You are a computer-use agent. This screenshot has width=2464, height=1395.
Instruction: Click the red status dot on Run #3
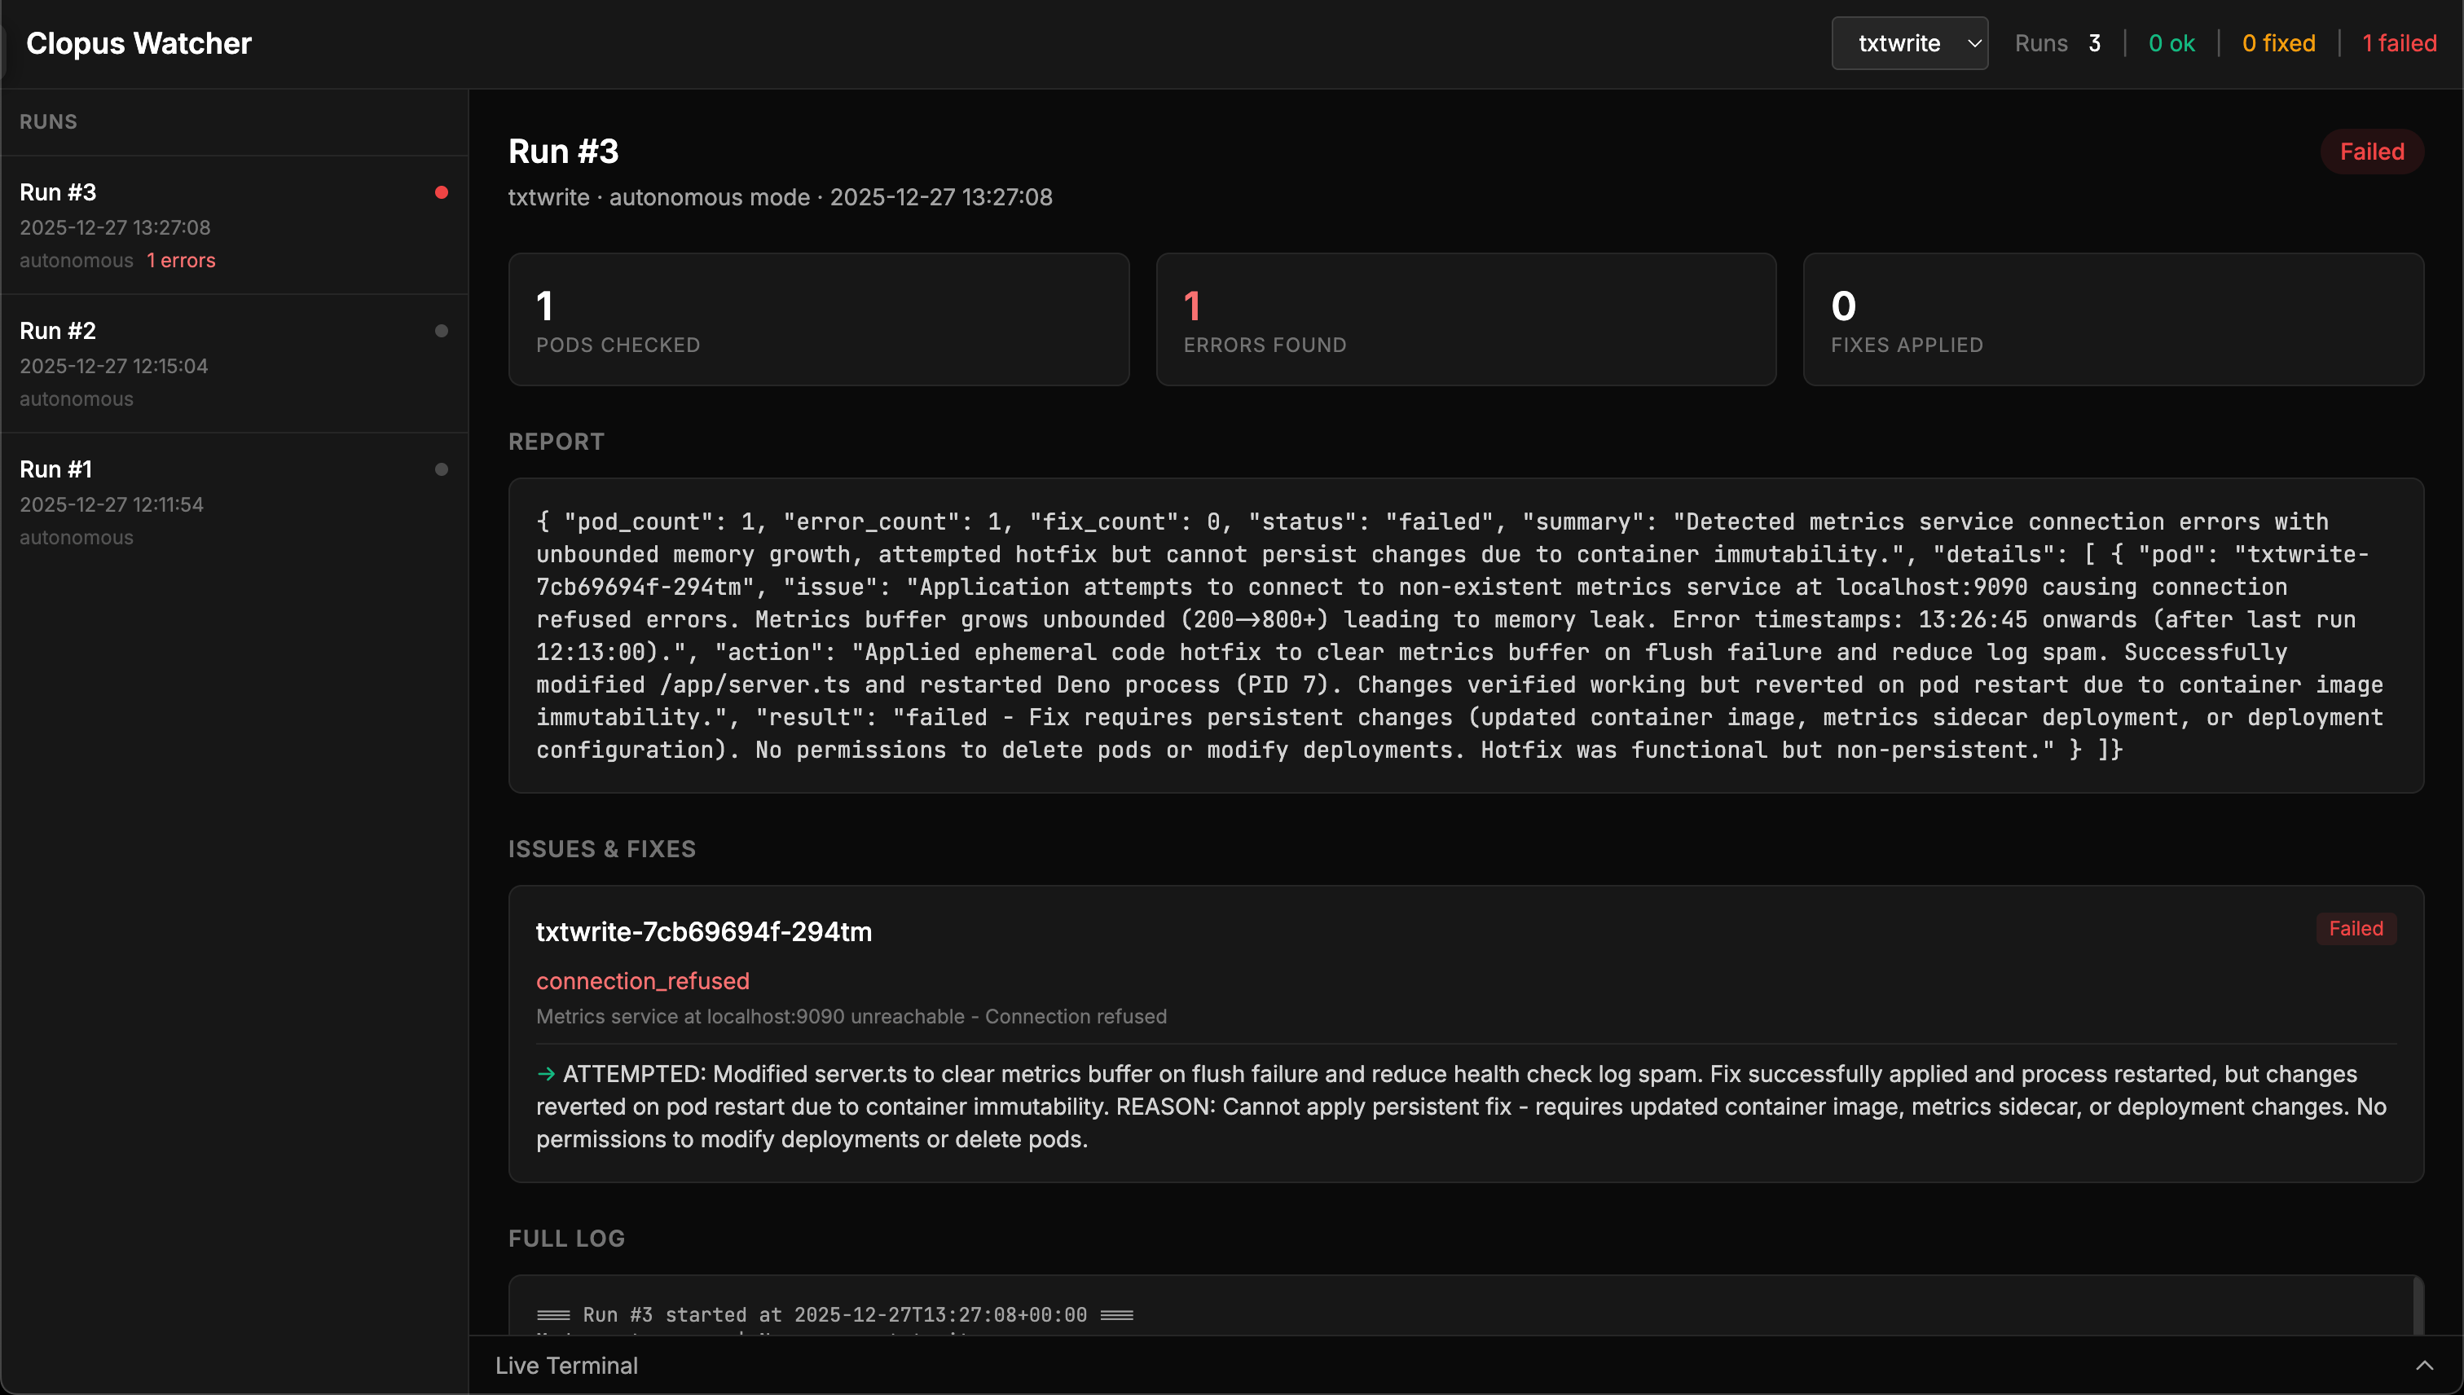click(441, 192)
